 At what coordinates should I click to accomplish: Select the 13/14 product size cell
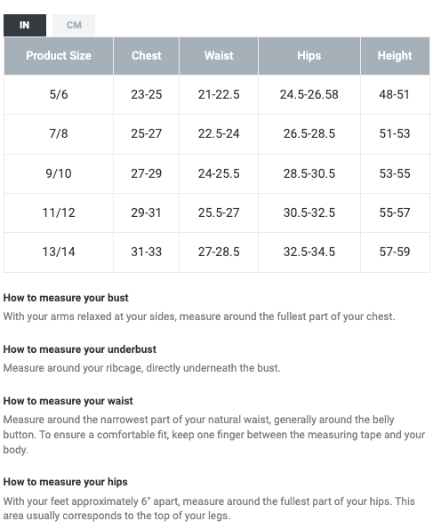click(59, 252)
